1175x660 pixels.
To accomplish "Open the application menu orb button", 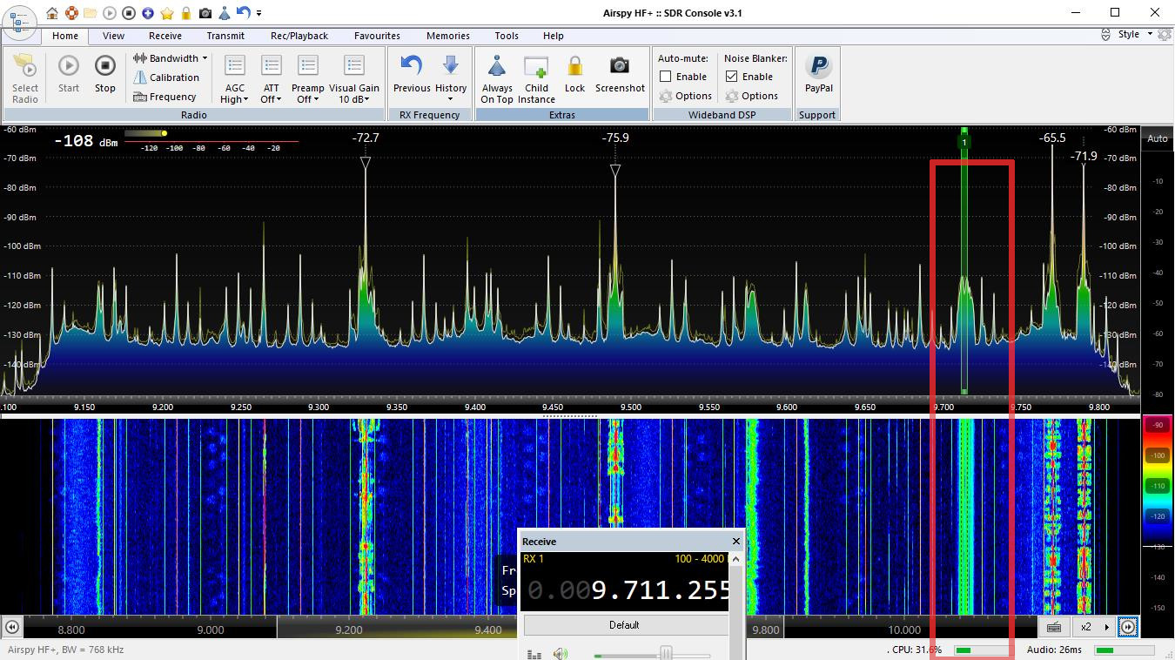I will (x=19, y=21).
